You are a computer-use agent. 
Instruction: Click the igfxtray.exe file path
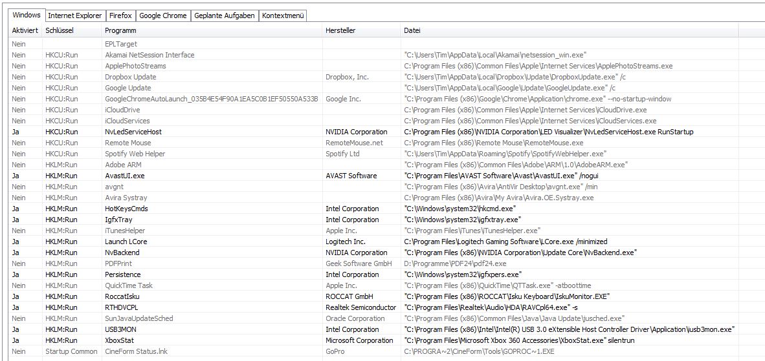(463, 220)
